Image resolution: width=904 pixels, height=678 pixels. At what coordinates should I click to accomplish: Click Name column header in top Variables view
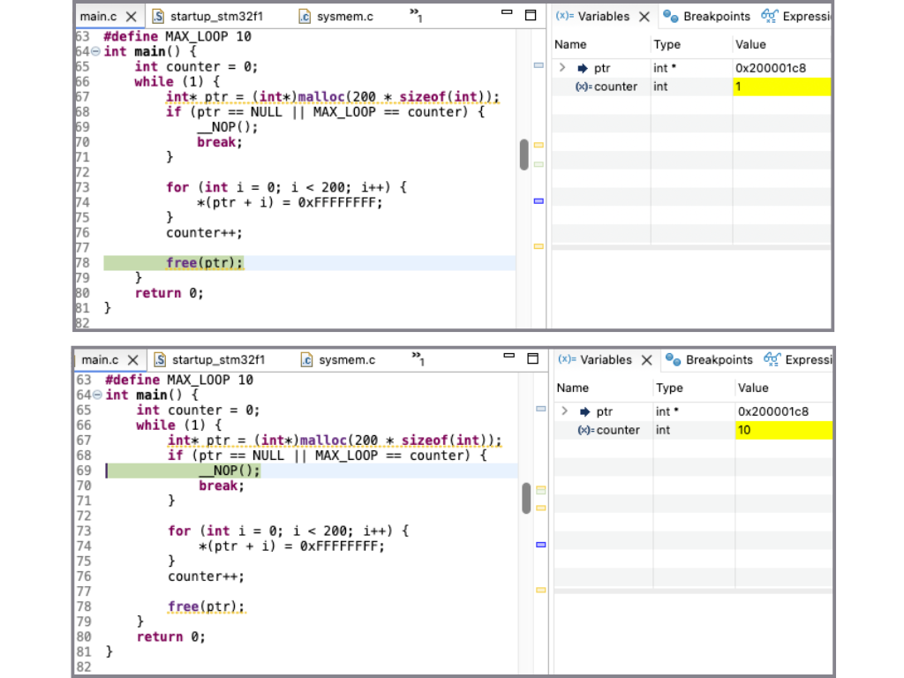[570, 44]
